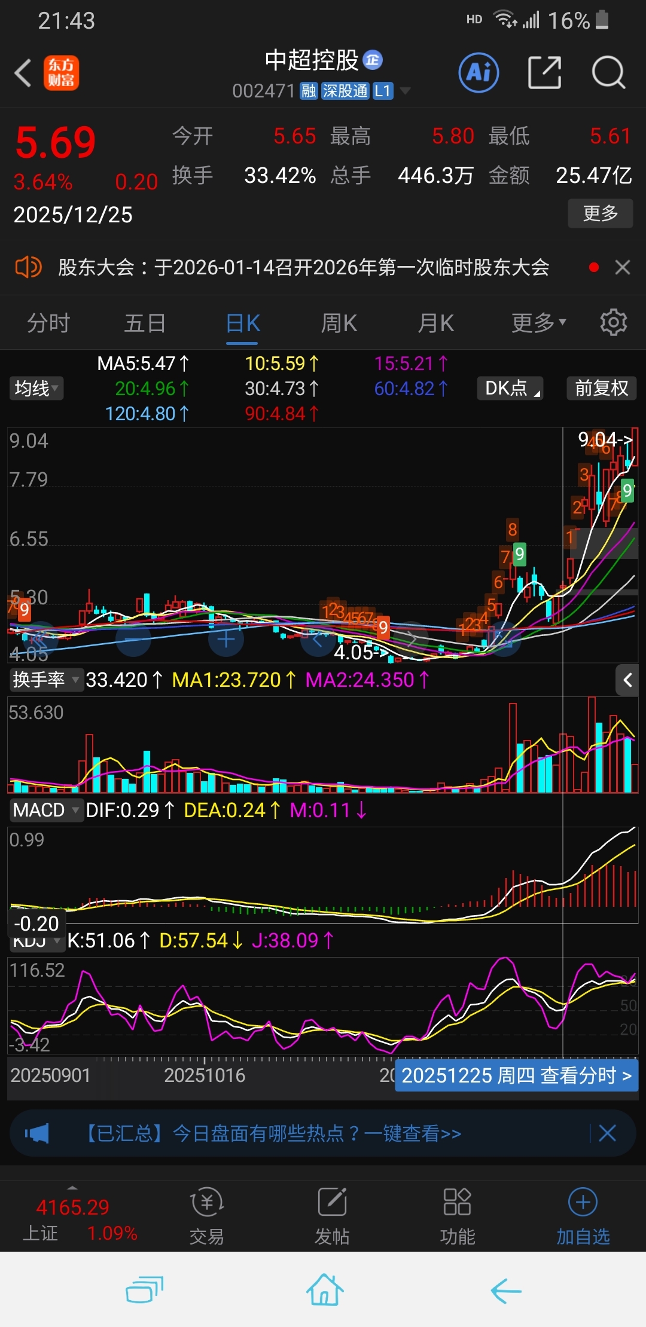Tap the 正 badge beside stock name
646x1327 pixels.
(x=373, y=60)
